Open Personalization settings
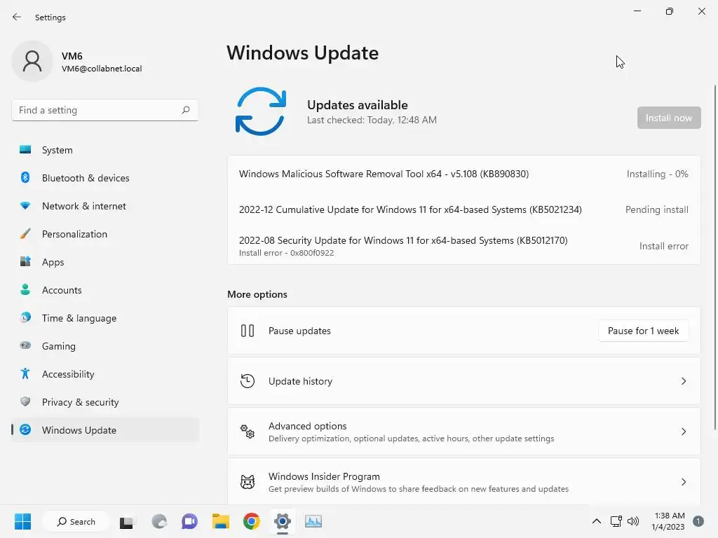The width and height of the screenshot is (718, 538). click(105, 234)
